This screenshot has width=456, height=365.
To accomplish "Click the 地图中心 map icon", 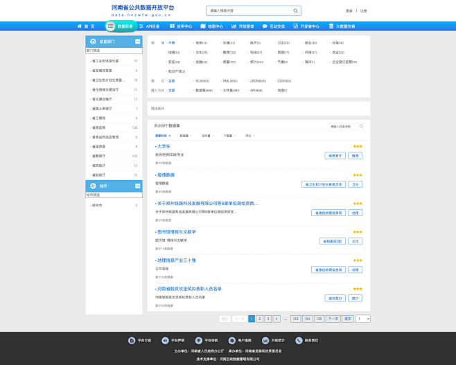I will 203,26.
